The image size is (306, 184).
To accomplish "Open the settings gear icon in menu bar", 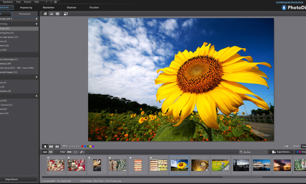I will click(55, 2).
